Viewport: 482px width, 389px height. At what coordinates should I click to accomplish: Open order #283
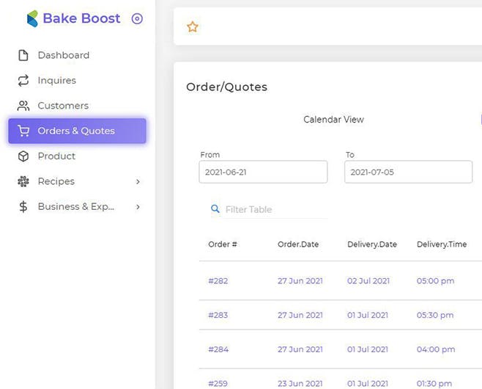pos(218,315)
